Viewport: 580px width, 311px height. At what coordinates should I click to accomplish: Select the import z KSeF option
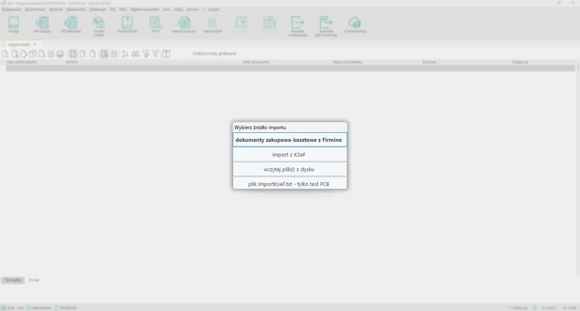click(289, 155)
